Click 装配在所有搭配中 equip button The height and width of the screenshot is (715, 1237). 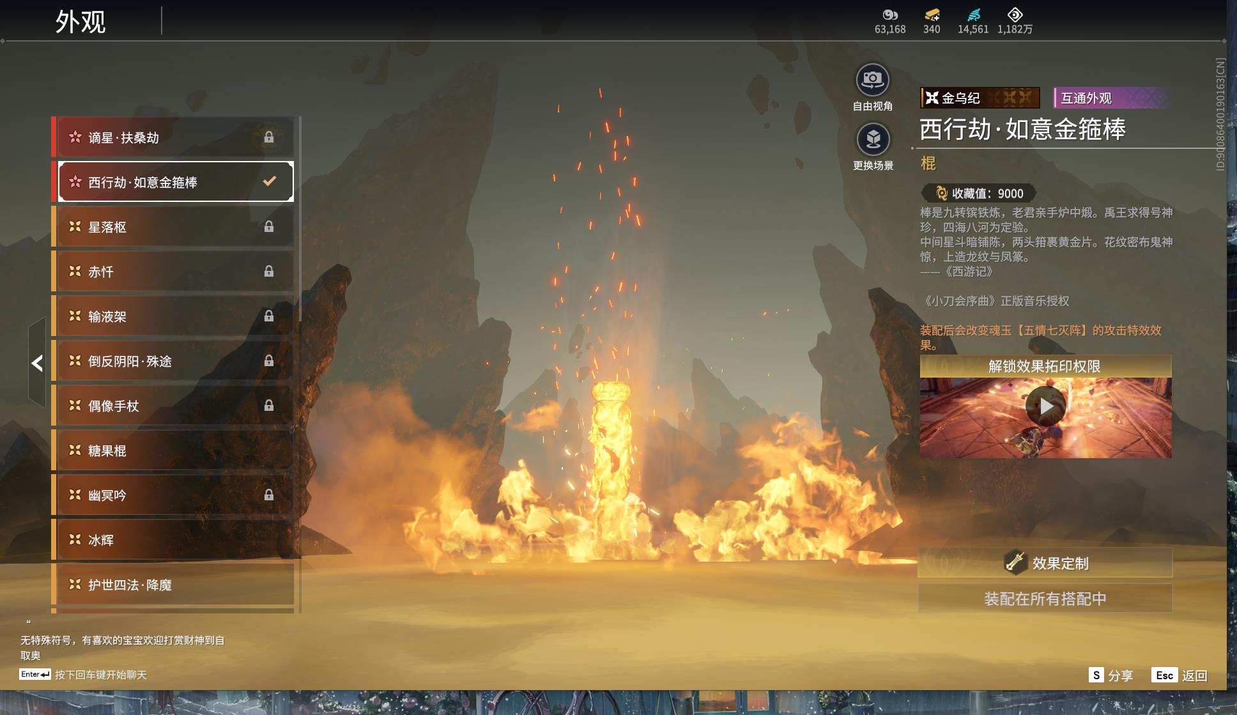pos(1045,599)
